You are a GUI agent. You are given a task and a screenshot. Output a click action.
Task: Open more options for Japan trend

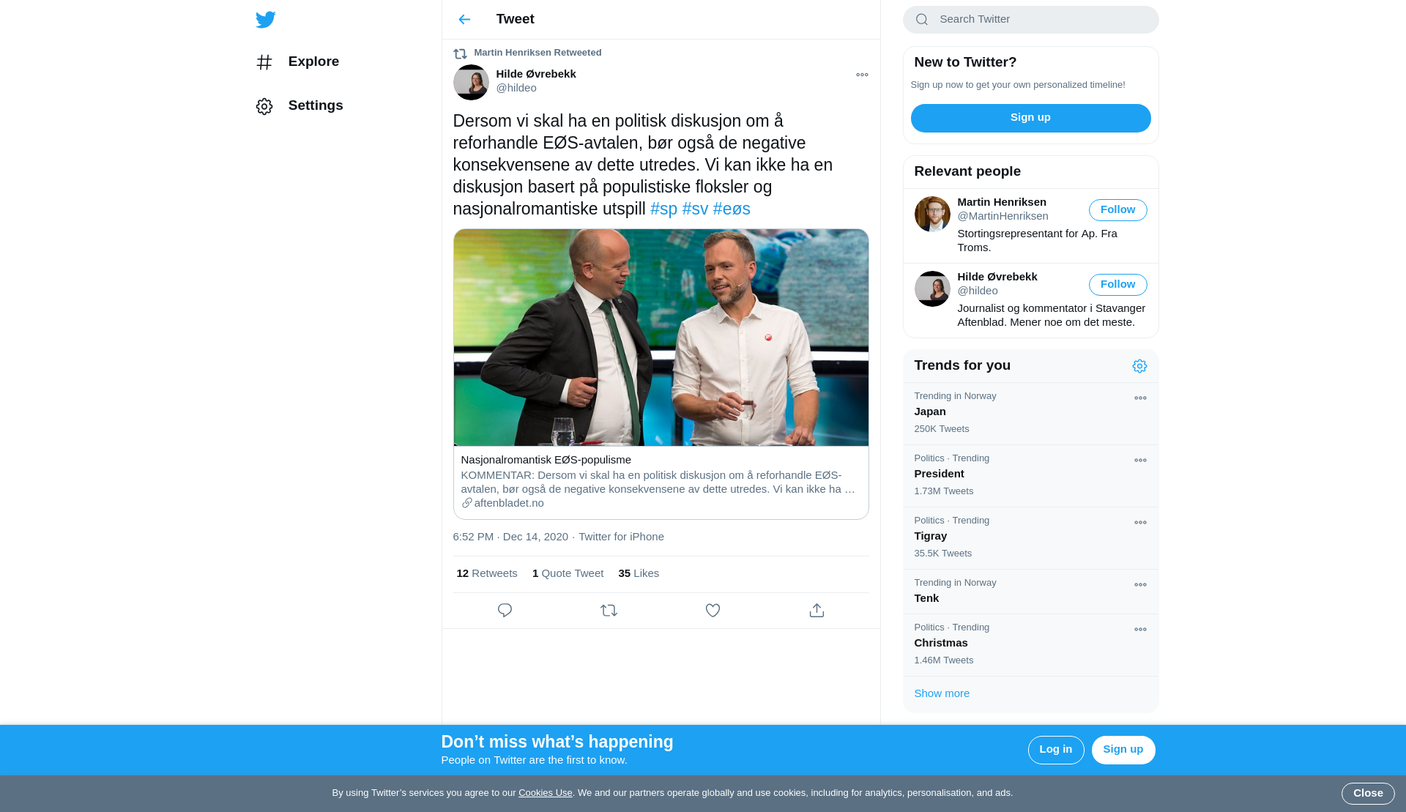pyautogui.click(x=1140, y=398)
